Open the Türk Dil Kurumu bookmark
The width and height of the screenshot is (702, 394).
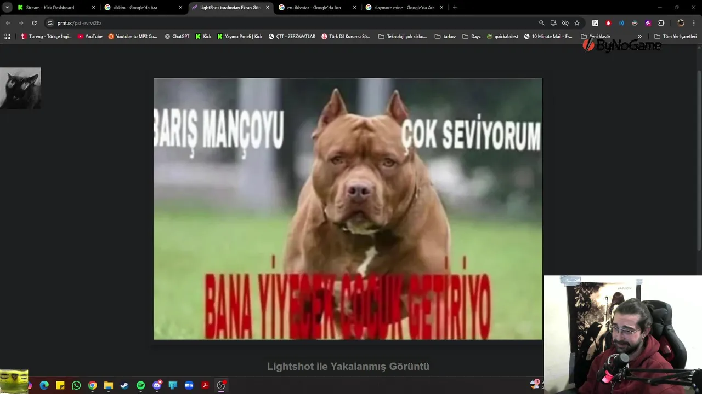click(x=346, y=37)
